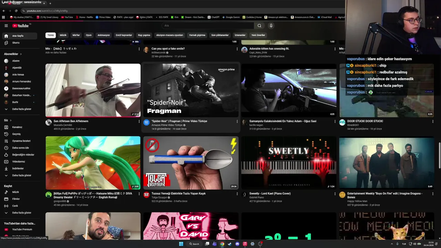Start voice search with microphone icon
The image size is (441, 248).
coord(271,25)
